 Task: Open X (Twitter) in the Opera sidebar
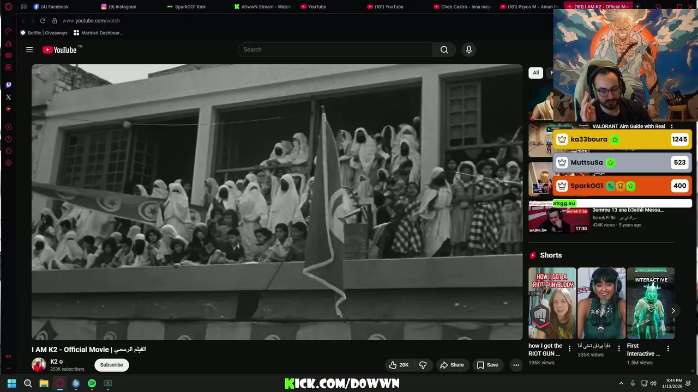coord(8,97)
